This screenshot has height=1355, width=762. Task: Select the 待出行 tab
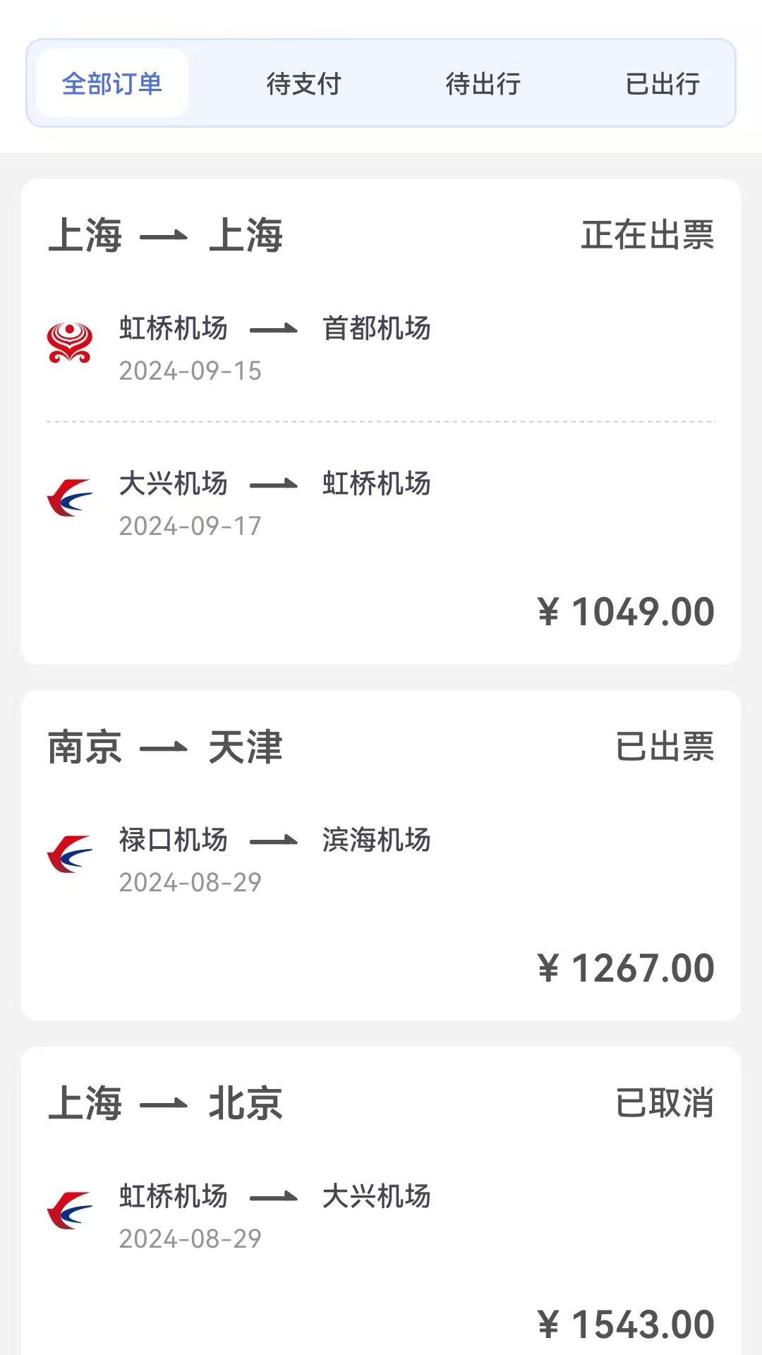[x=483, y=83]
